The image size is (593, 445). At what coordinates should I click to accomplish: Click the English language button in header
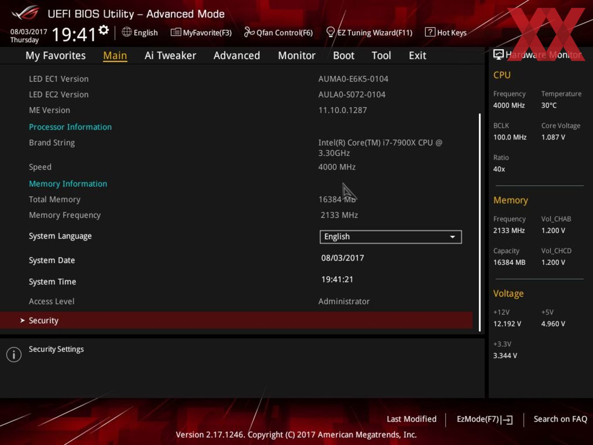(140, 32)
